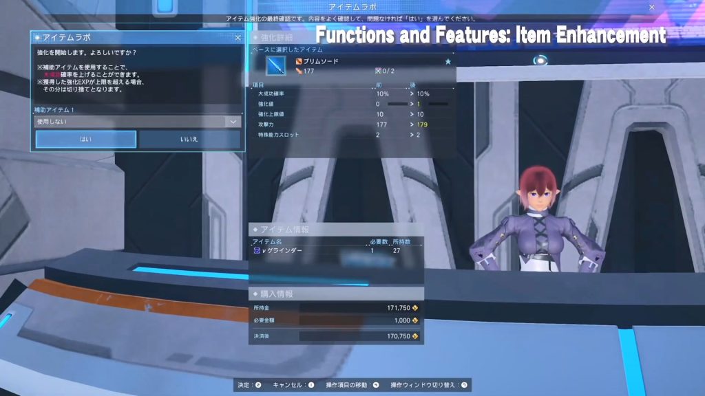Screen dimensions: 705x396
Task: Click the 所持金 label
Action: tap(261, 308)
